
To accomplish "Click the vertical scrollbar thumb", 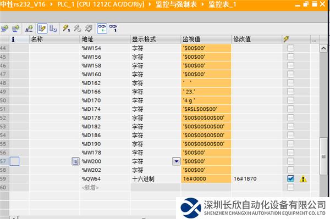I will pos(323,156).
